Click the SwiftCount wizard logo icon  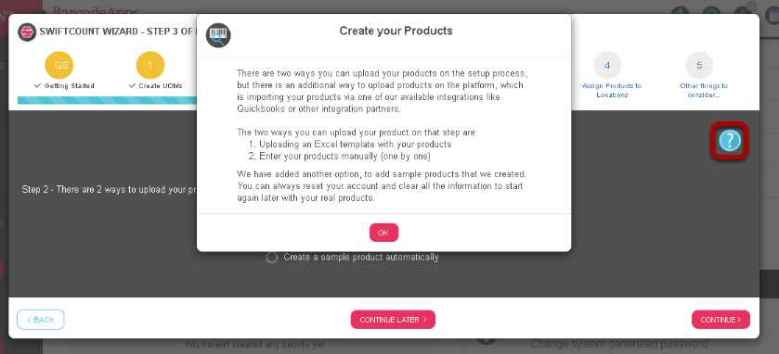click(x=27, y=32)
